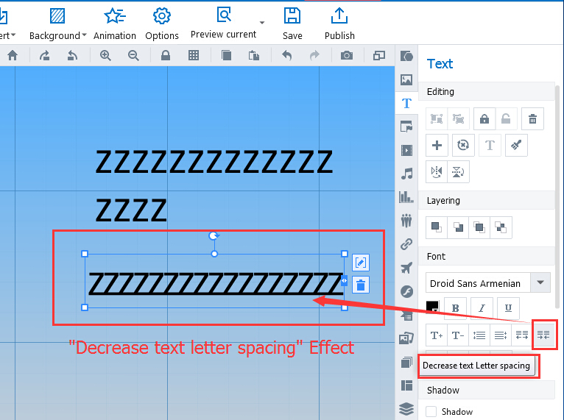Click the reset rotation icon

pyautogui.click(x=463, y=145)
